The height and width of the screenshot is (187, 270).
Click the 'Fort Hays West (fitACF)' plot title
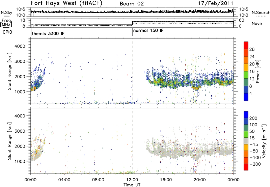click(x=66, y=3)
